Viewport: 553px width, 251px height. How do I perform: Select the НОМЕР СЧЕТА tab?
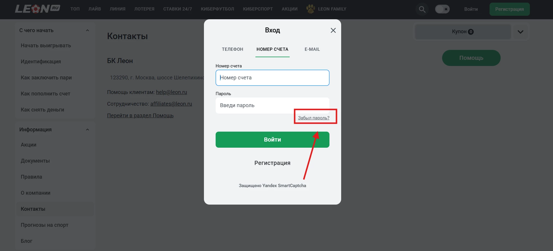[272, 49]
